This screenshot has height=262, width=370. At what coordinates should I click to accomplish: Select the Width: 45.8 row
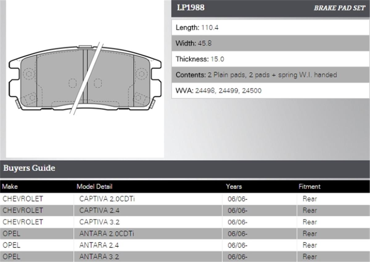[270, 43]
